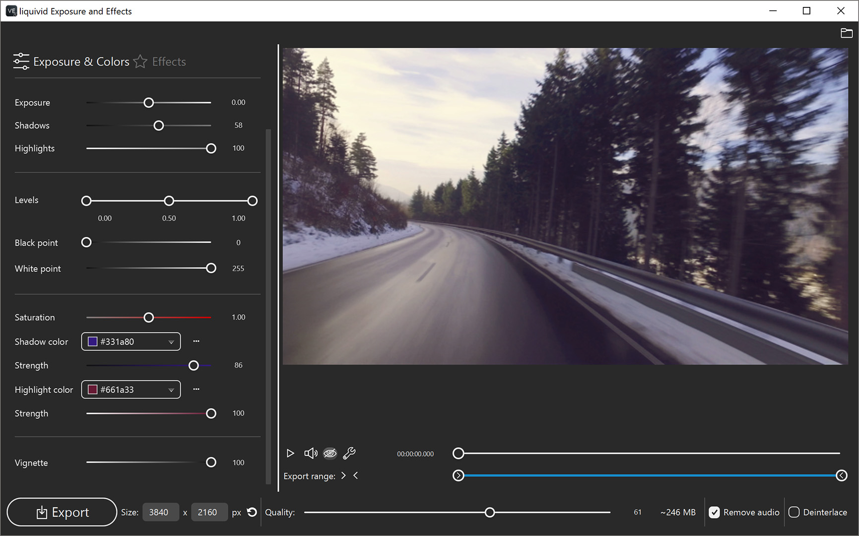The width and height of the screenshot is (859, 536).
Task: Click inside the 3840 width field
Action: pos(160,512)
